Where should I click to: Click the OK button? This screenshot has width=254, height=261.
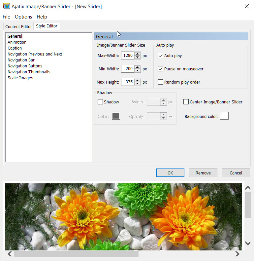click(x=170, y=173)
